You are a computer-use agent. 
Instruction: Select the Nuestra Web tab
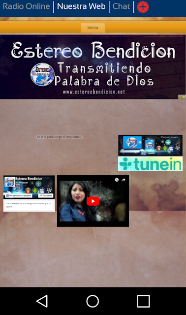81,6
